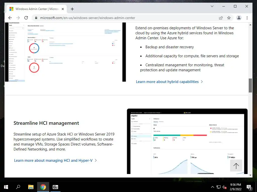Open 7-Zip from the taskbar
This screenshot has width=257, height=192.
[x=55, y=187]
